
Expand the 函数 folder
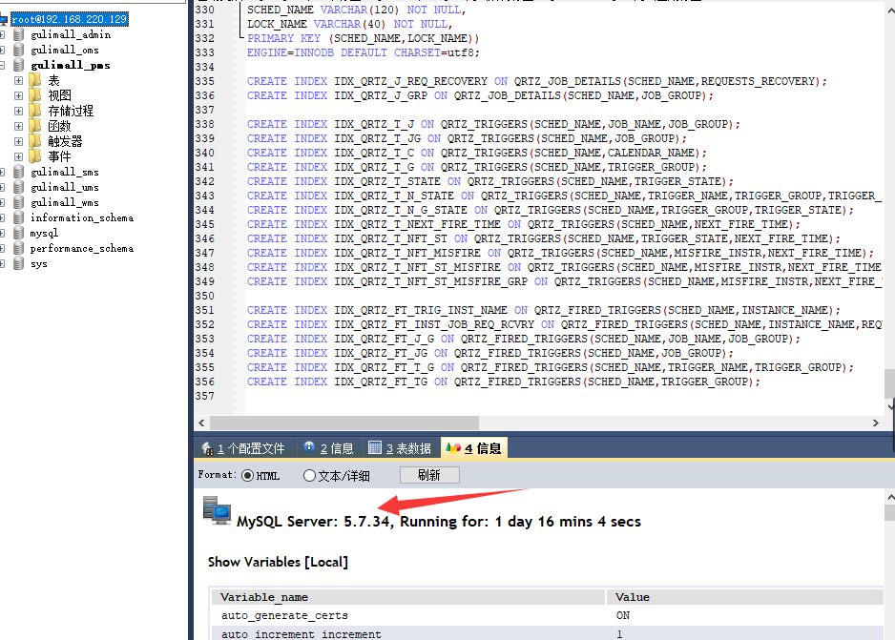pos(18,126)
